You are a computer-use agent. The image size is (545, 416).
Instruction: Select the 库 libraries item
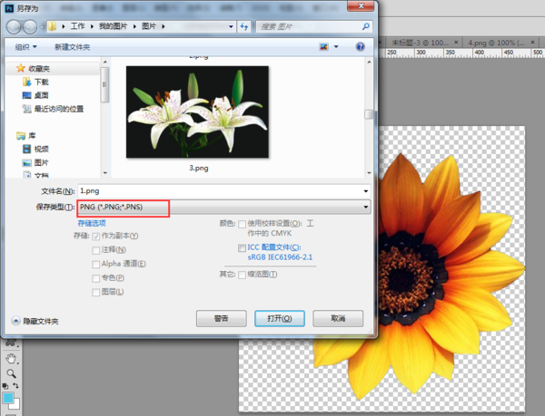(x=26, y=136)
